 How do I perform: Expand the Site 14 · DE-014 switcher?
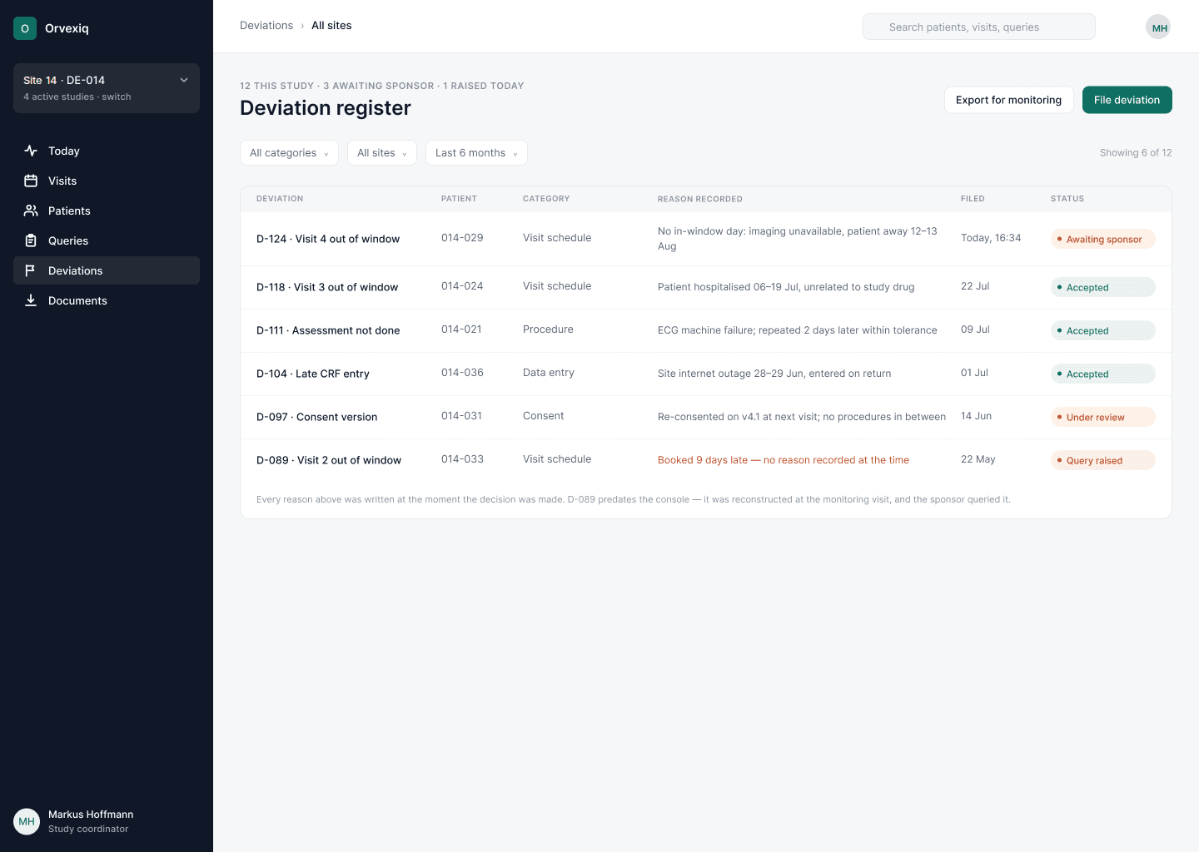tap(107, 88)
